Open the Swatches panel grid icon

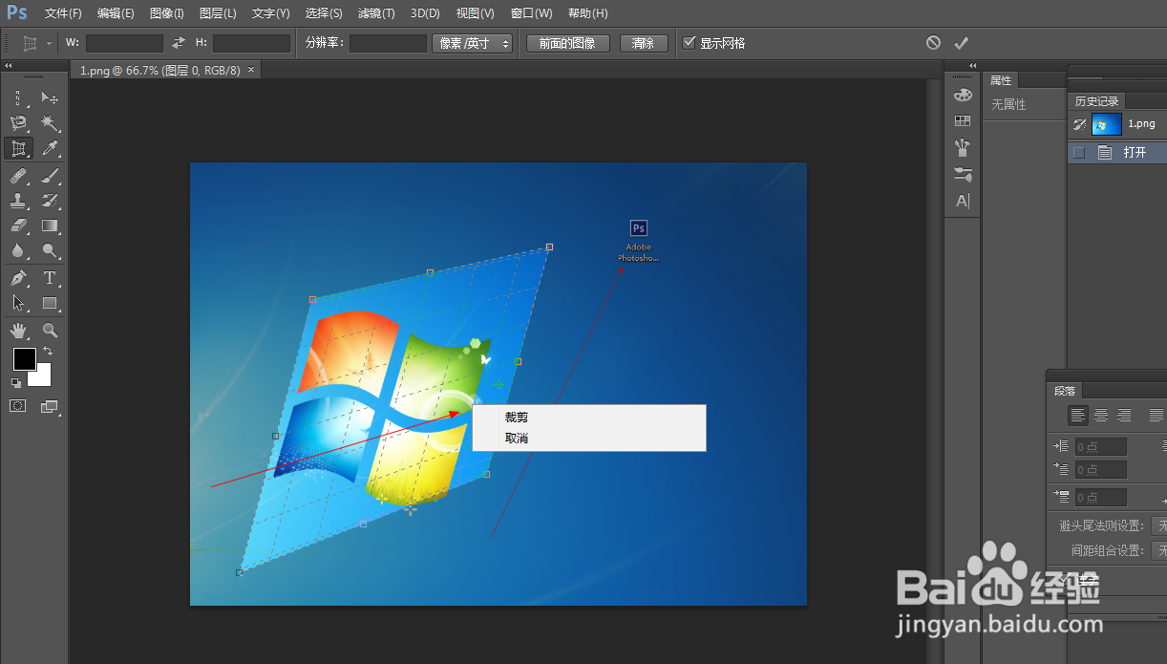(963, 121)
